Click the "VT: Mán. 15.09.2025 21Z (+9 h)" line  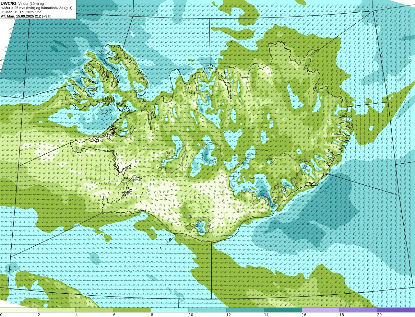point(26,16)
